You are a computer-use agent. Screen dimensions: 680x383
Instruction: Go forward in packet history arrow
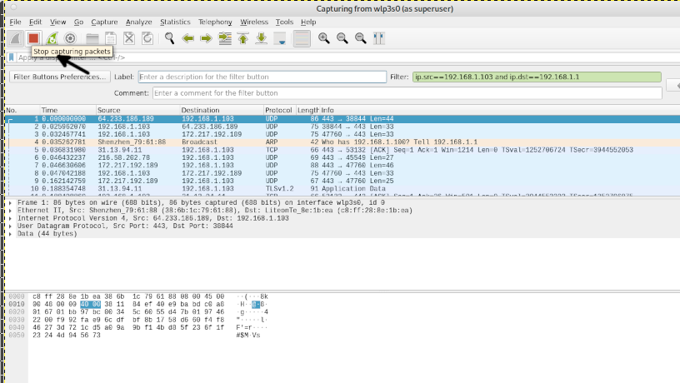[206, 38]
